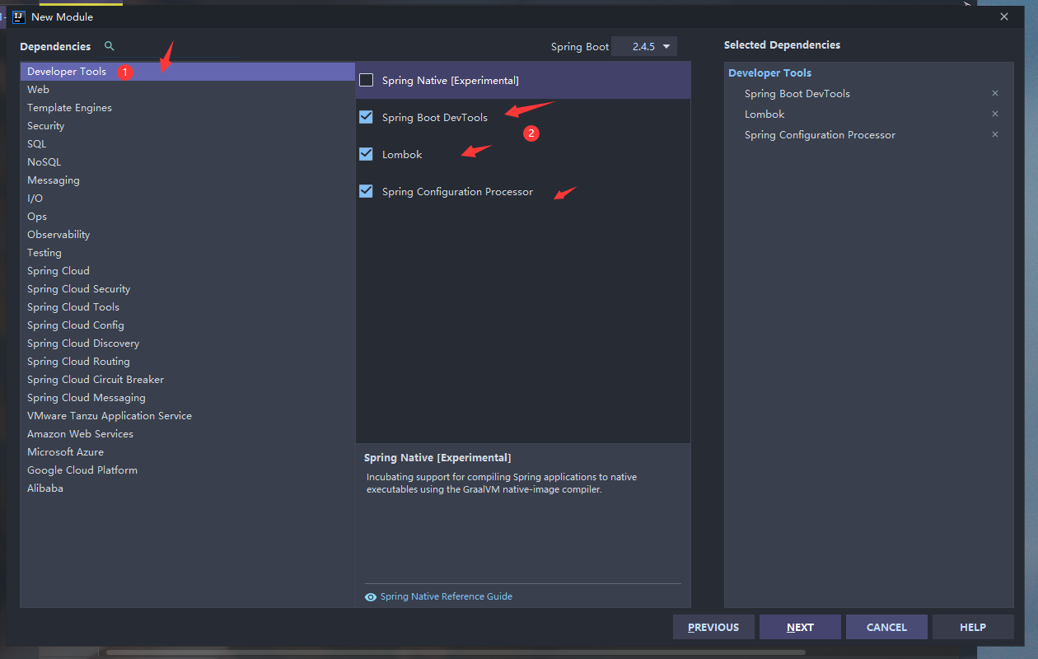Open the Spring Boot version dropdown

645,46
